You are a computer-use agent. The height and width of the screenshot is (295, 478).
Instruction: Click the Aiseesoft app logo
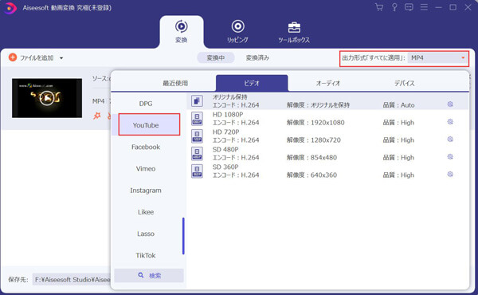pyautogui.click(x=10, y=8)
